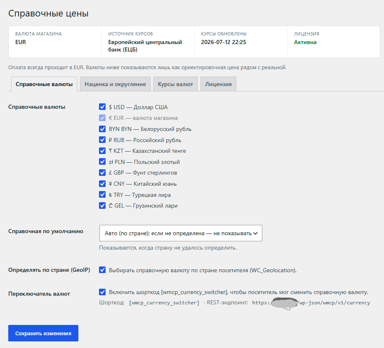This screenshot has width=384, height=348.
Task: Toggle the RUB Российский рубль checkbox
Action: (102, 140)
